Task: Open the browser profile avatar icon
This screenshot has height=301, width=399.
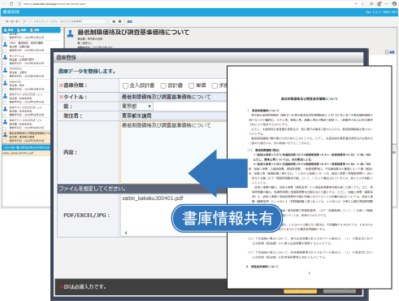Action: coord(379,4)
